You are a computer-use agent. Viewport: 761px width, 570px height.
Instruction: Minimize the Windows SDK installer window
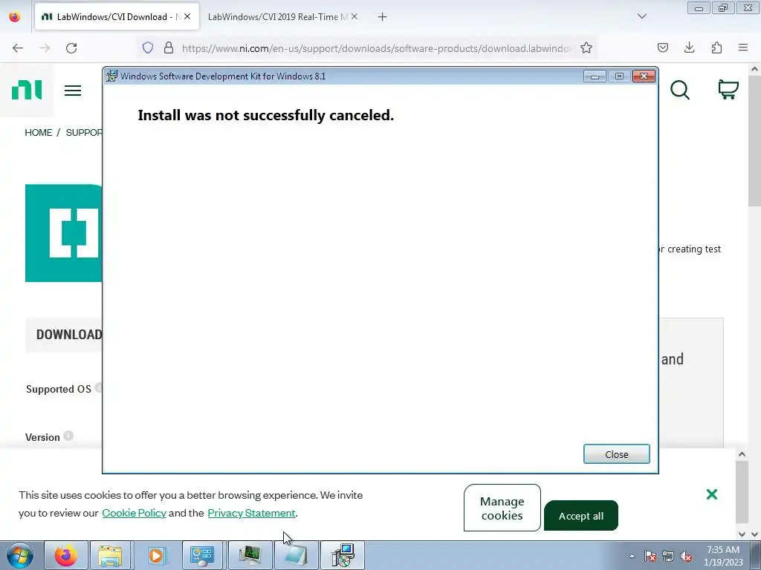coord(595,76)
